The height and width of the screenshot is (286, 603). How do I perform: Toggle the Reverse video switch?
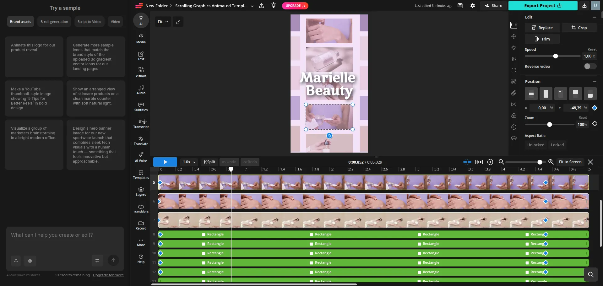coord(590,66)
